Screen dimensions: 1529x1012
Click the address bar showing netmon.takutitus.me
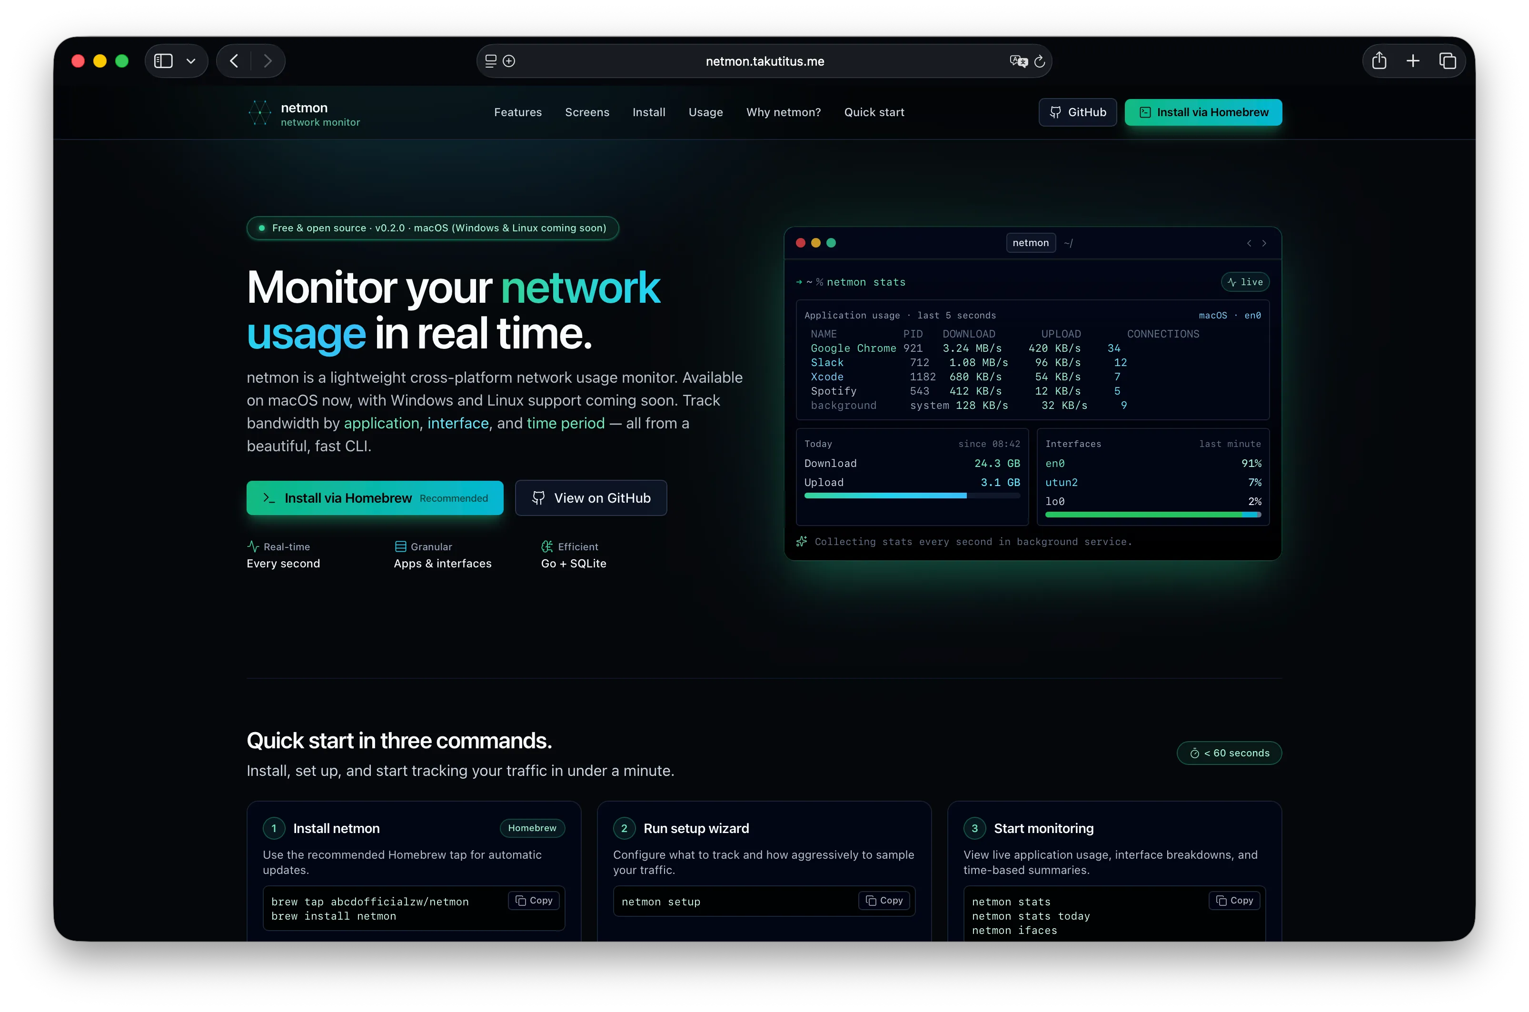(764, 61)
